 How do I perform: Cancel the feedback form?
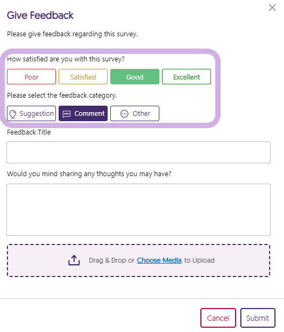(x=218, y=318)
